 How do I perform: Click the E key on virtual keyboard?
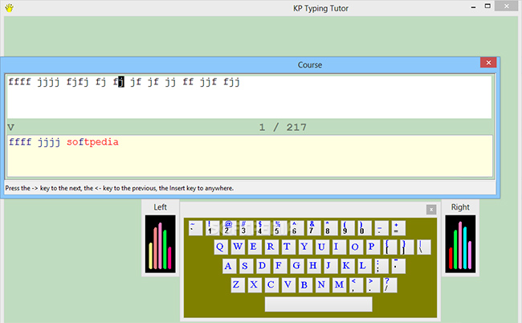pos(254,247)
